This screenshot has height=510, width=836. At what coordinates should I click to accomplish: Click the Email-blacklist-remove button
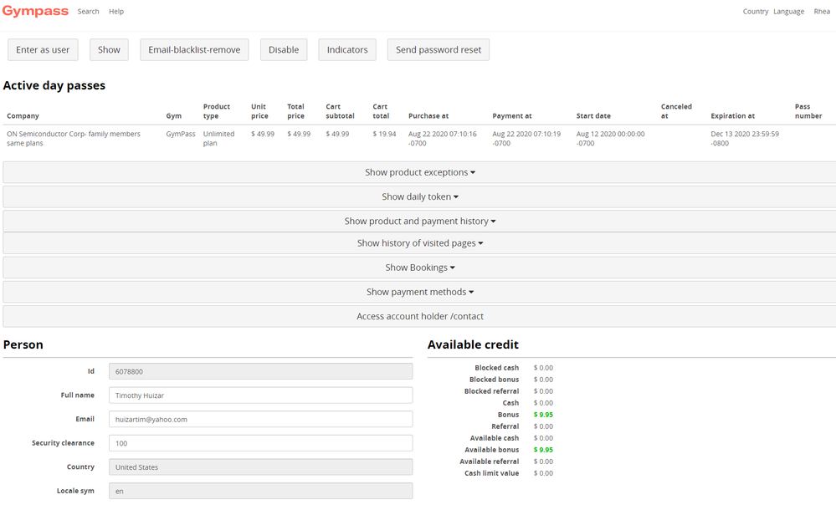[194, 50]
